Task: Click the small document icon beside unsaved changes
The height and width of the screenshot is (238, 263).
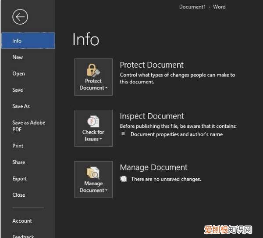Action: [124, 179]
